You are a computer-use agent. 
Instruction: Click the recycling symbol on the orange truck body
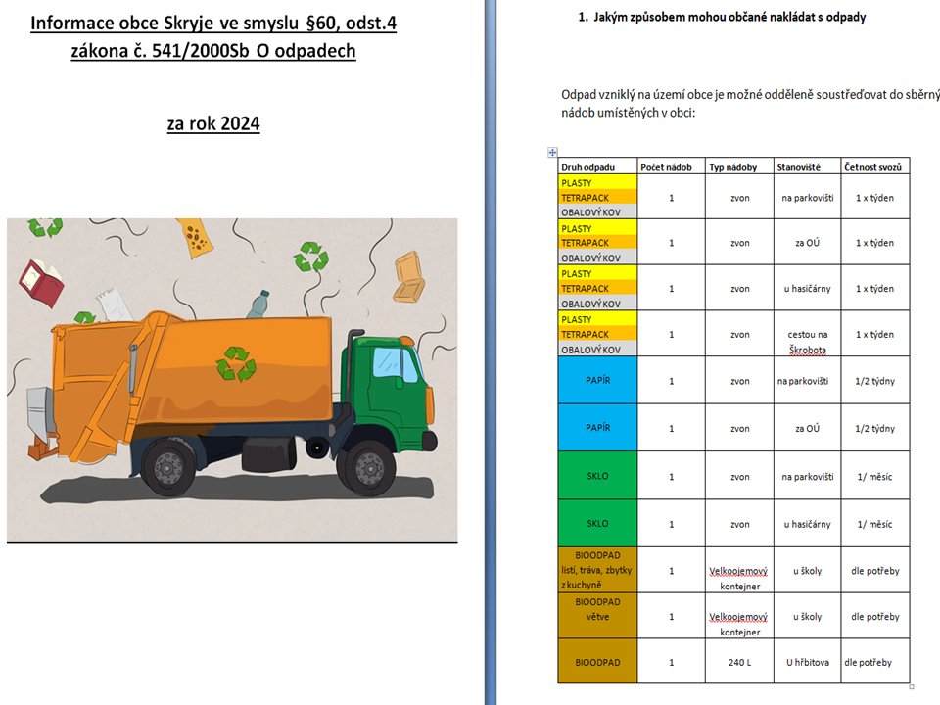point(236,361)
